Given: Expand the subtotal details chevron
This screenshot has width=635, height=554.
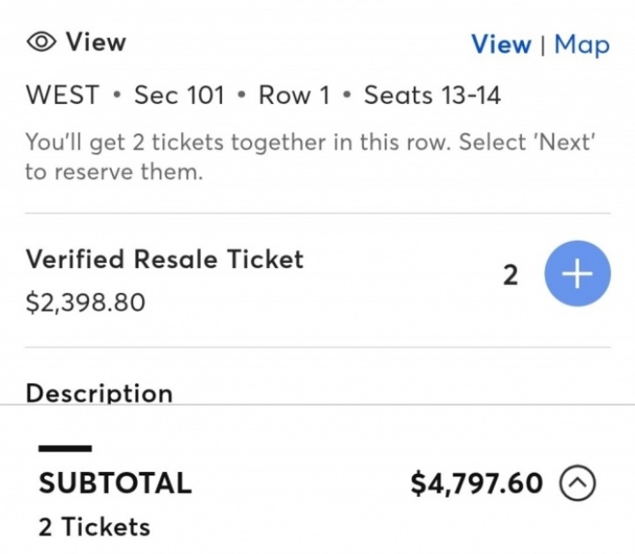Looking at the screenshot, I should pos(578,483).
